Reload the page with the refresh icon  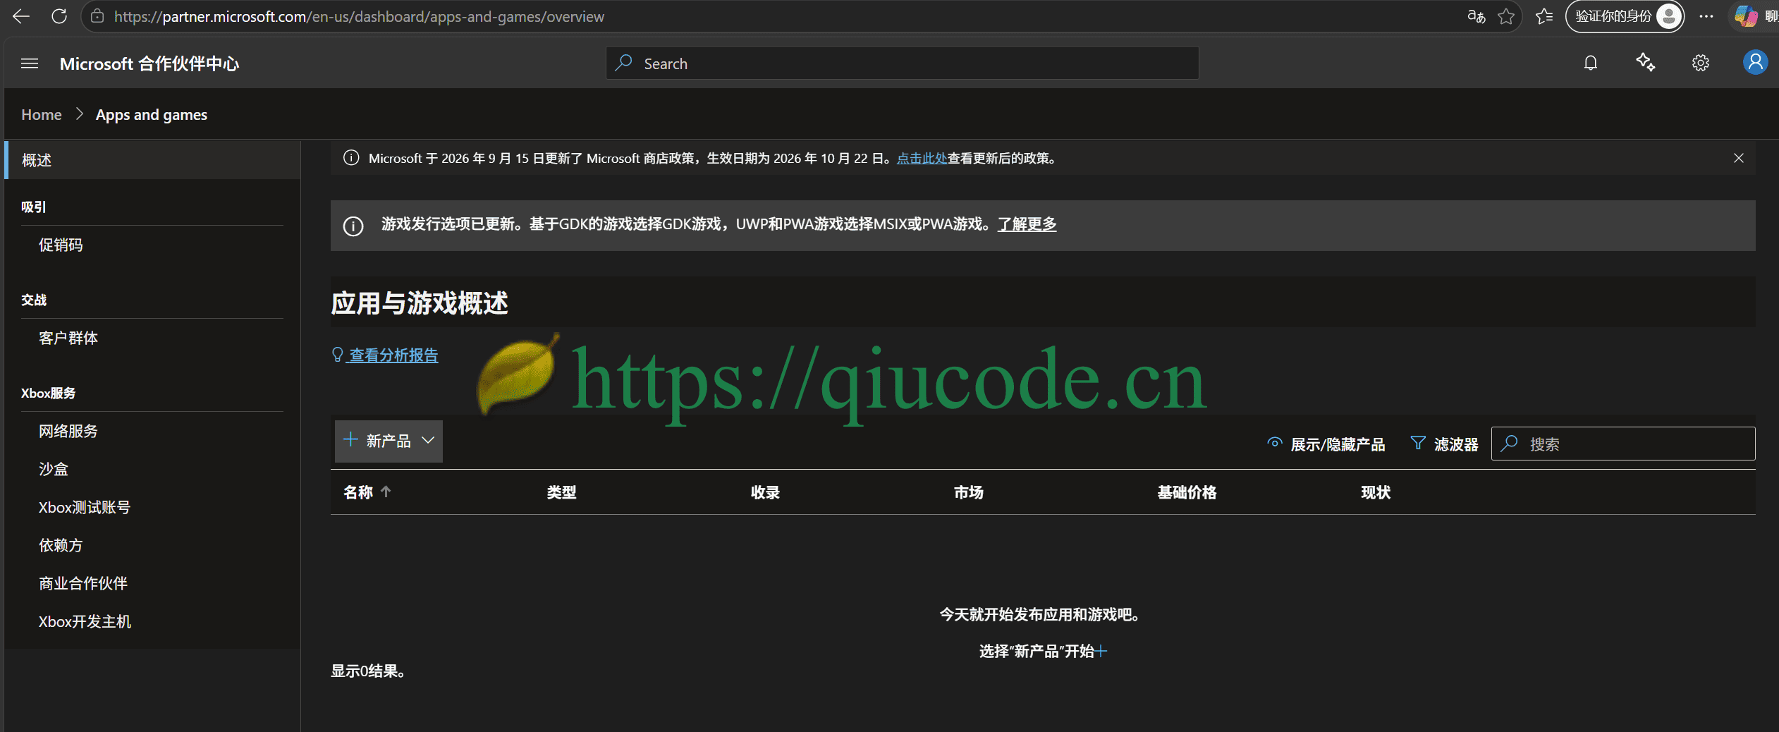(59, 16)
